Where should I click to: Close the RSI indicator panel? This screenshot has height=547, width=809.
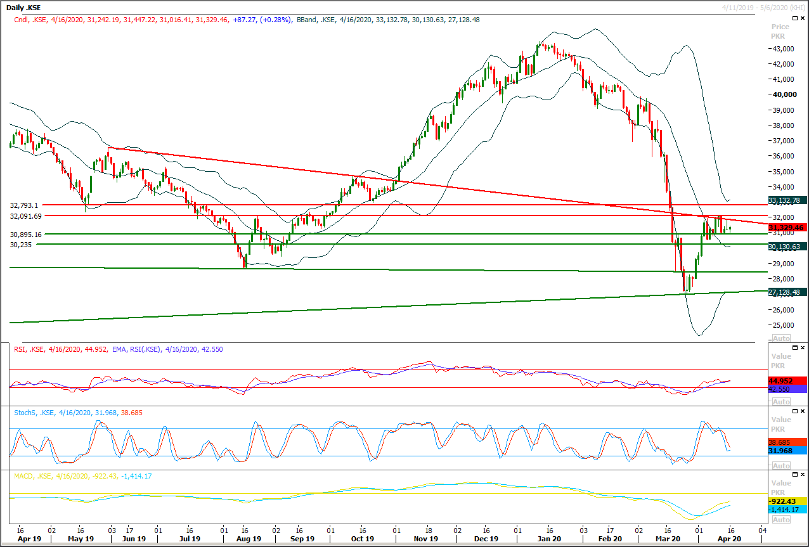pos(803,348)
